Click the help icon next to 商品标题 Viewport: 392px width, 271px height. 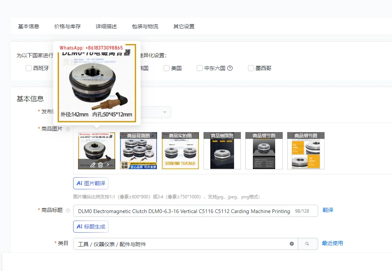pos(68,211)
